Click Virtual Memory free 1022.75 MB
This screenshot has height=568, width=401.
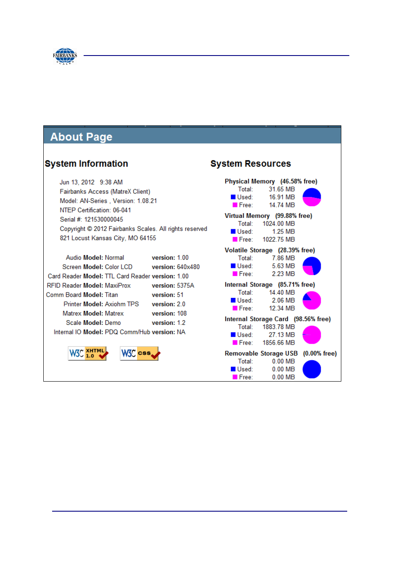tap(279, 239)
